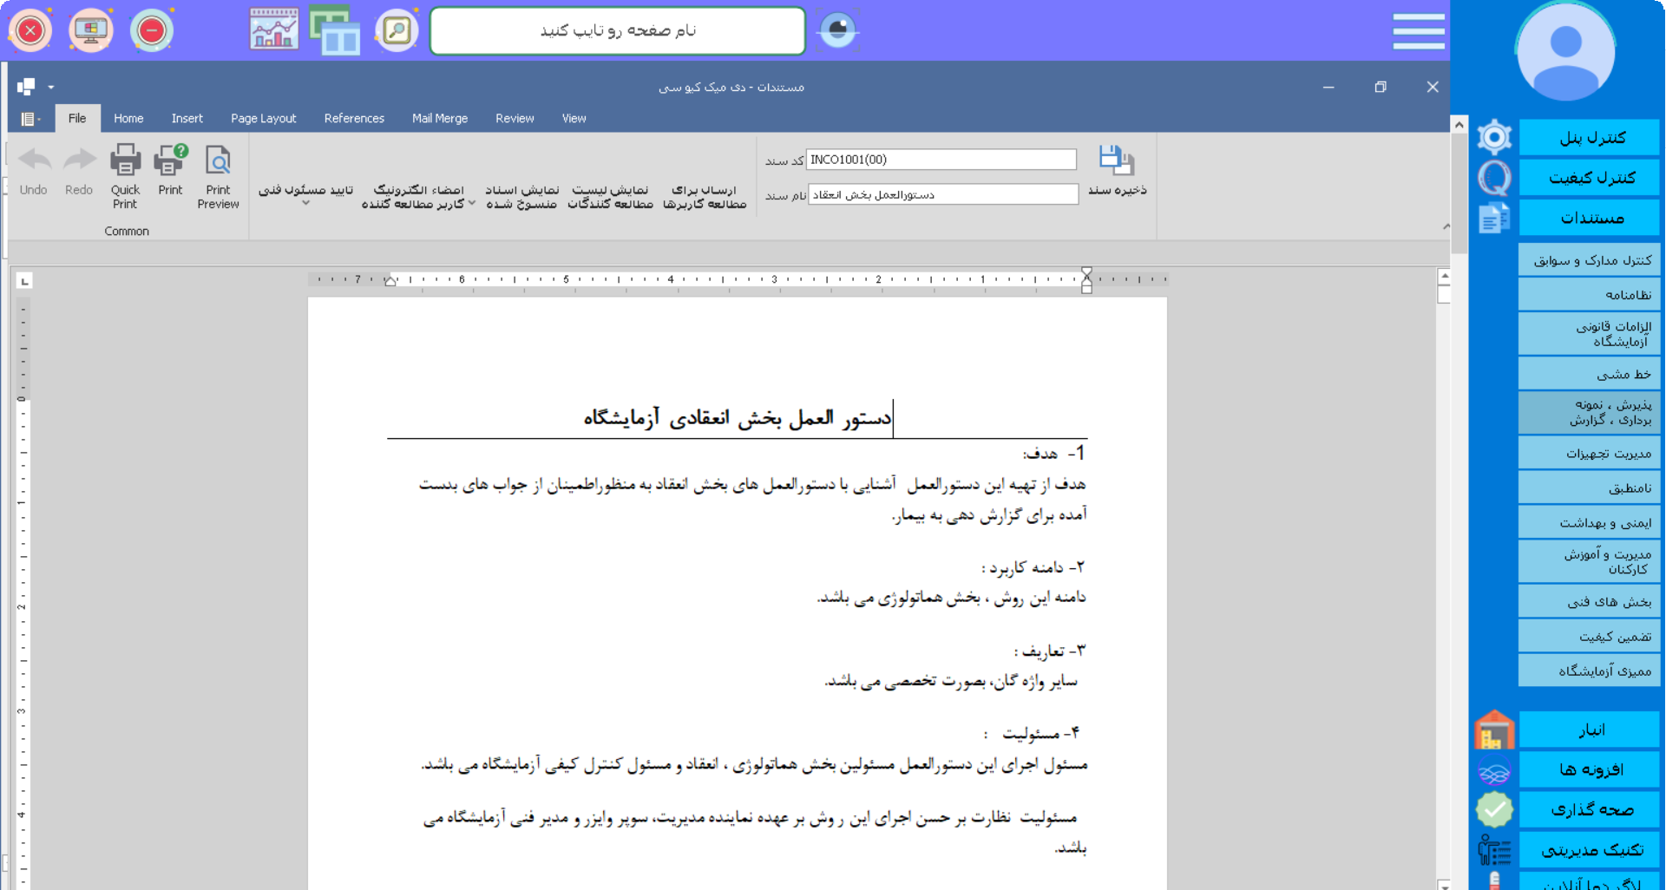Click the page name search field at top

pos(618,30)
